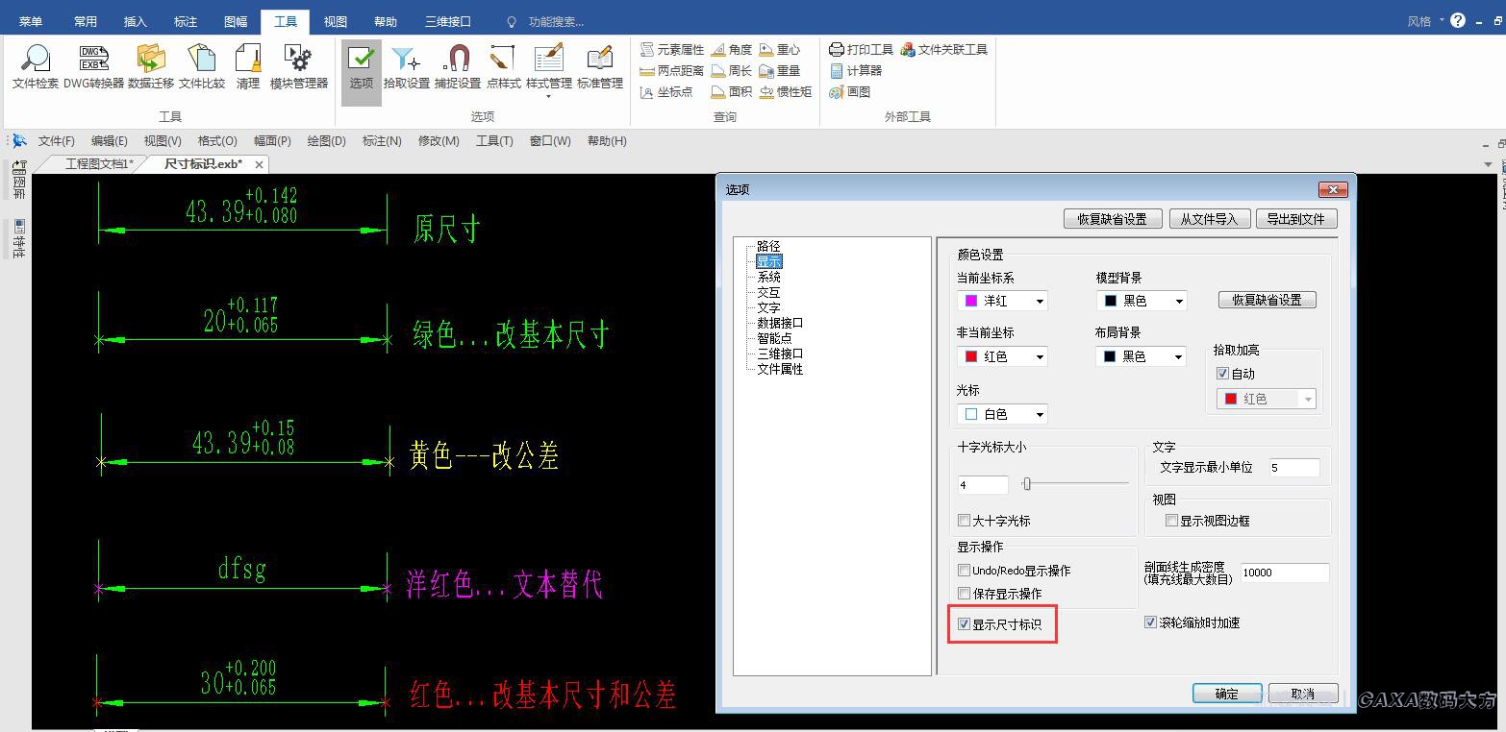Launch the 计算器 calculator tool
Viewport: 1506px width, 732px height.
click(855, 71)
